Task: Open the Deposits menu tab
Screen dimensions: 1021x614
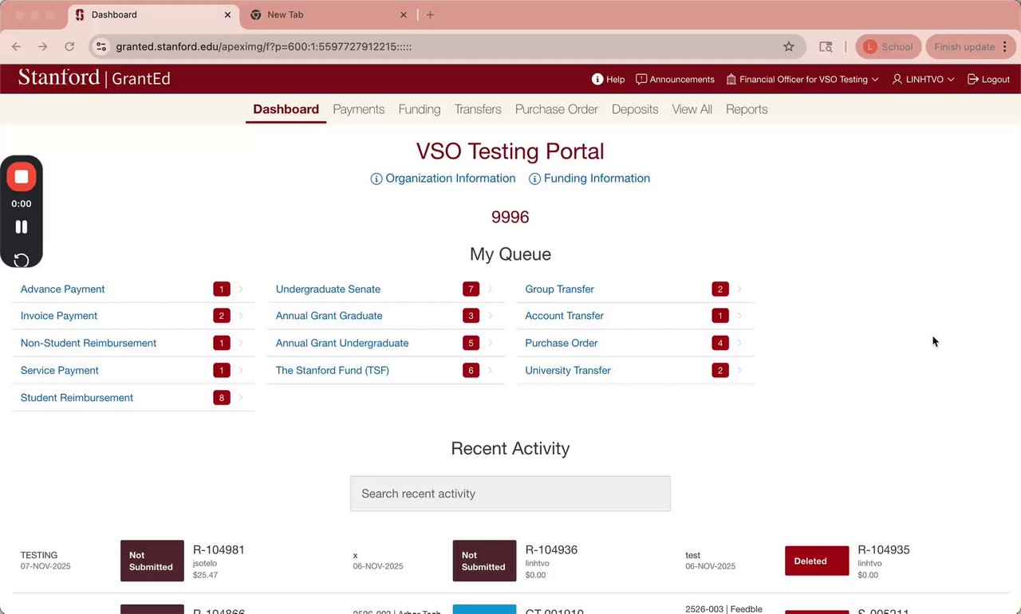Action: [x=635, y=109]
